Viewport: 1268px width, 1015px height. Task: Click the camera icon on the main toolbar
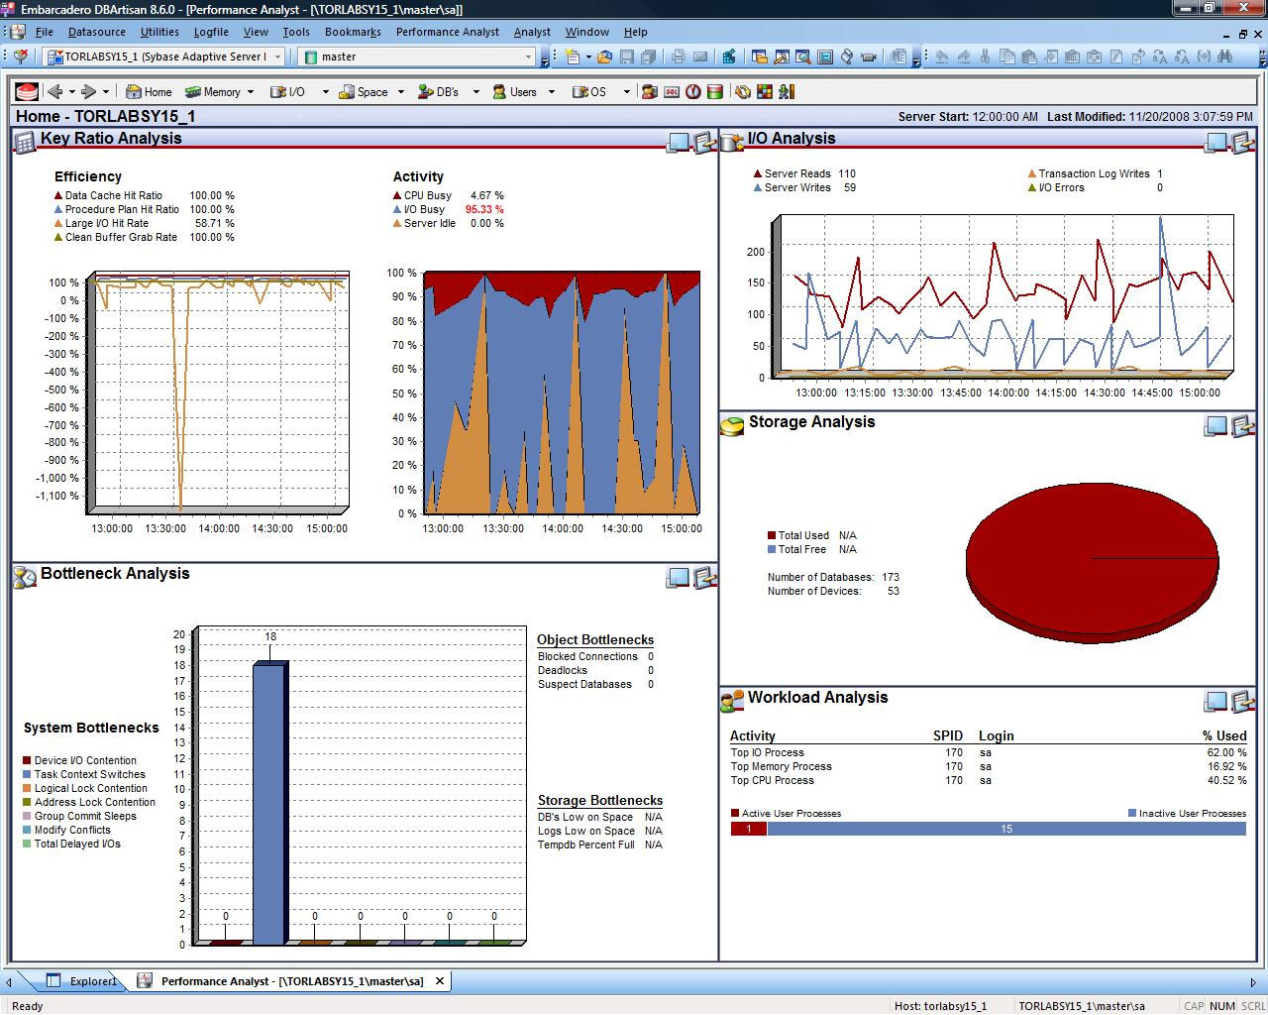869,56
